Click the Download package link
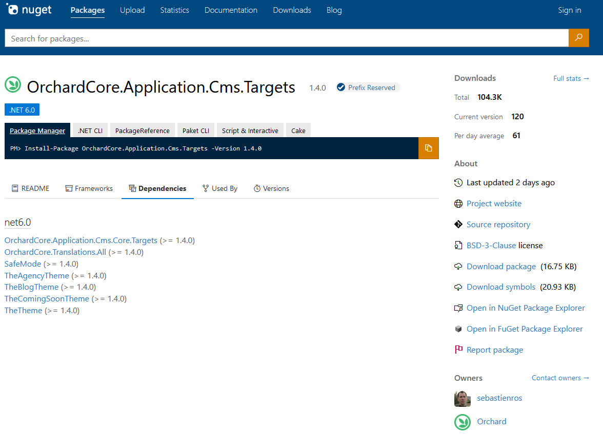603x435 pixels. pyautogui.click(x=501, y=266)
